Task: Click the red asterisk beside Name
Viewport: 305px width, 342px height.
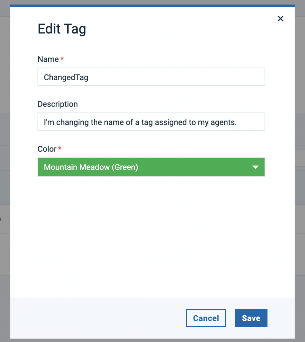Action: click(62, 59)
